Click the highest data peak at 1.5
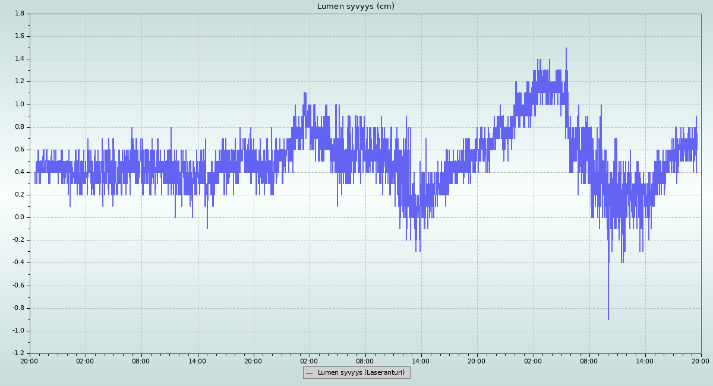713x386 pixels. 566,49
